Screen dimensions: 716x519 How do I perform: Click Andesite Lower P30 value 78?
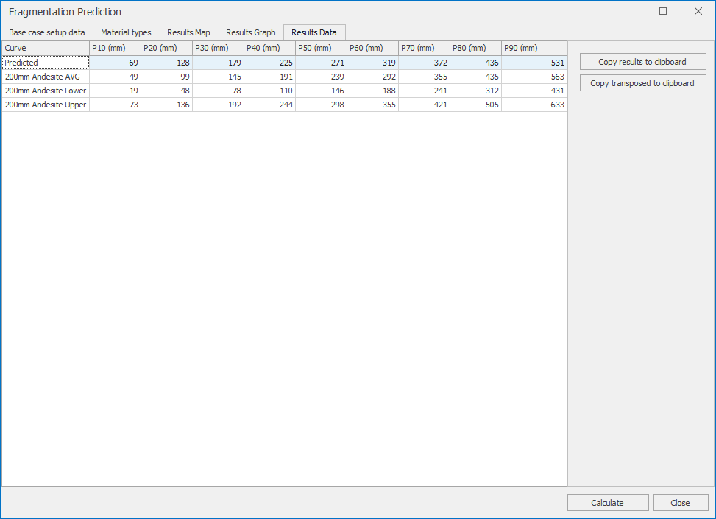(x=219, y=91)
